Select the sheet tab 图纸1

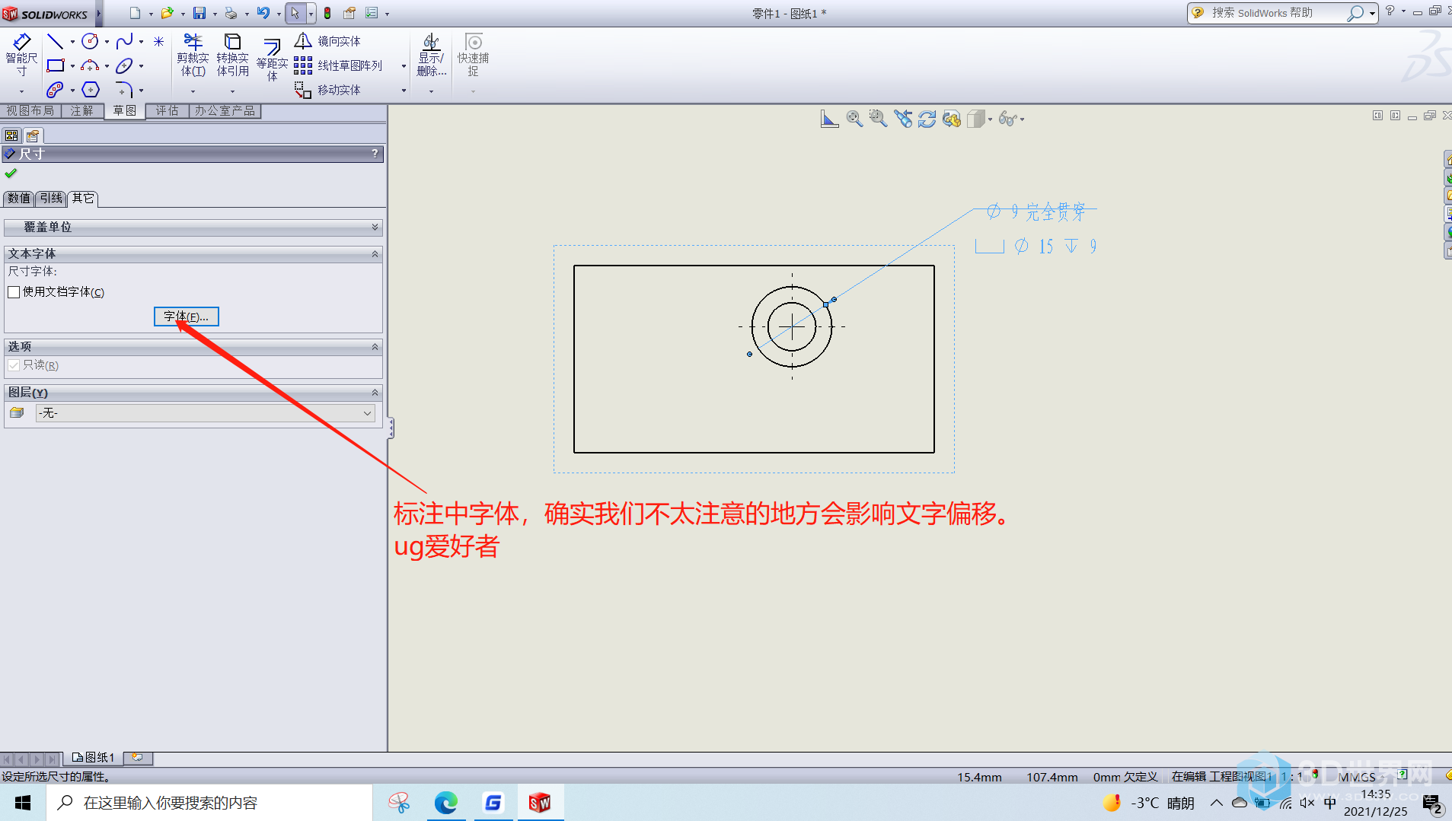pyautogui.click(x=94, y=758)
